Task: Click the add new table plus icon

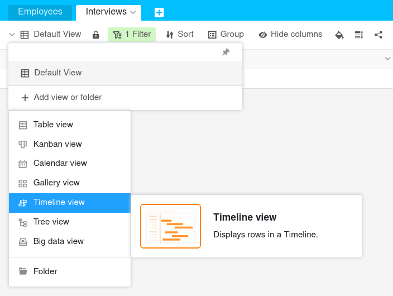Action: pyautogui.click(x=159, y=12)
